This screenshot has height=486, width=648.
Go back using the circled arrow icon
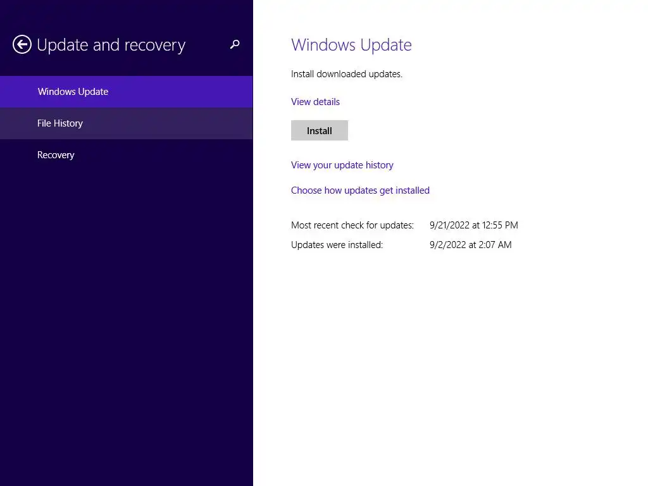[22, 44]
